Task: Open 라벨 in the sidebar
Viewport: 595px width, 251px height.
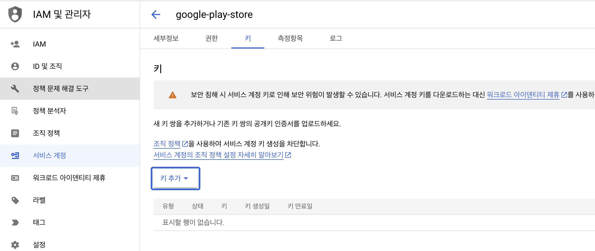Action: [x=70, y=200]
